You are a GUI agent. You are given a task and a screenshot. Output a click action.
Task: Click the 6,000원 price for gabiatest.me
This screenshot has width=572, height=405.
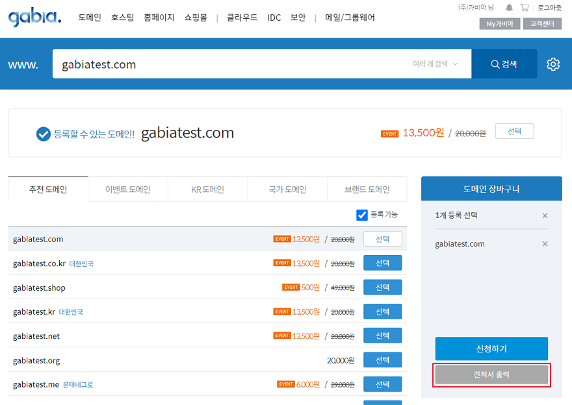(308, 384)
